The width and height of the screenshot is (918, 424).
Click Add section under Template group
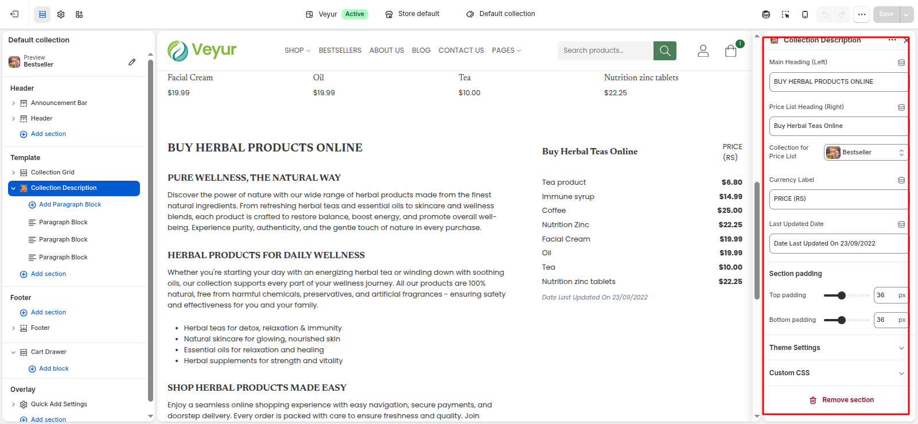pyautogui.click(x=43, y=274)
